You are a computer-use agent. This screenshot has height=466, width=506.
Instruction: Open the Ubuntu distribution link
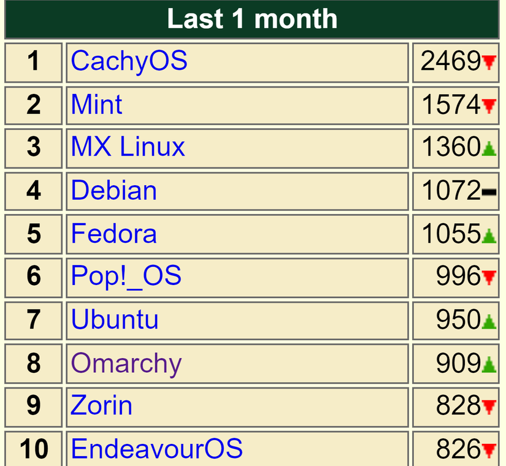[x=115, y=319]
